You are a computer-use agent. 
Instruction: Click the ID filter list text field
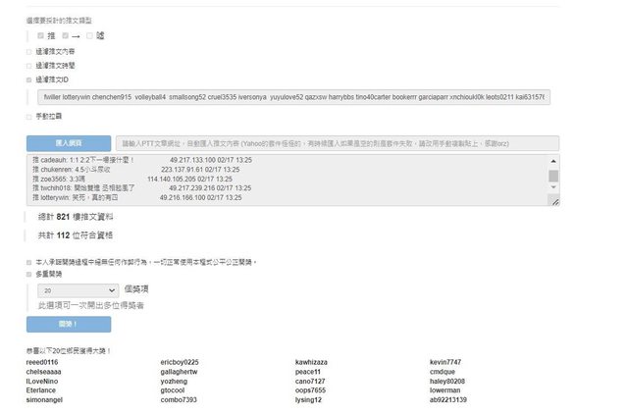pos(294,98)
